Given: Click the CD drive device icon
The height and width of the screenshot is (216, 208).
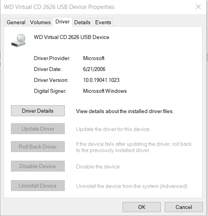Looking at the screenshot, I should 18,41.
